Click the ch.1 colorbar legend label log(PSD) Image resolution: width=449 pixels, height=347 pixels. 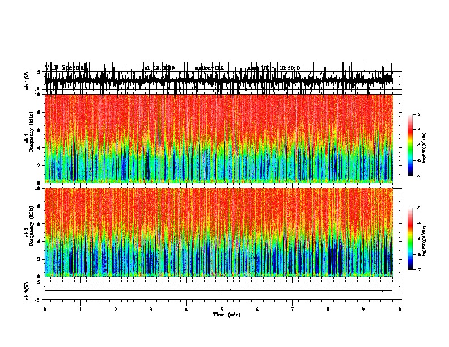tap(425, 148)
